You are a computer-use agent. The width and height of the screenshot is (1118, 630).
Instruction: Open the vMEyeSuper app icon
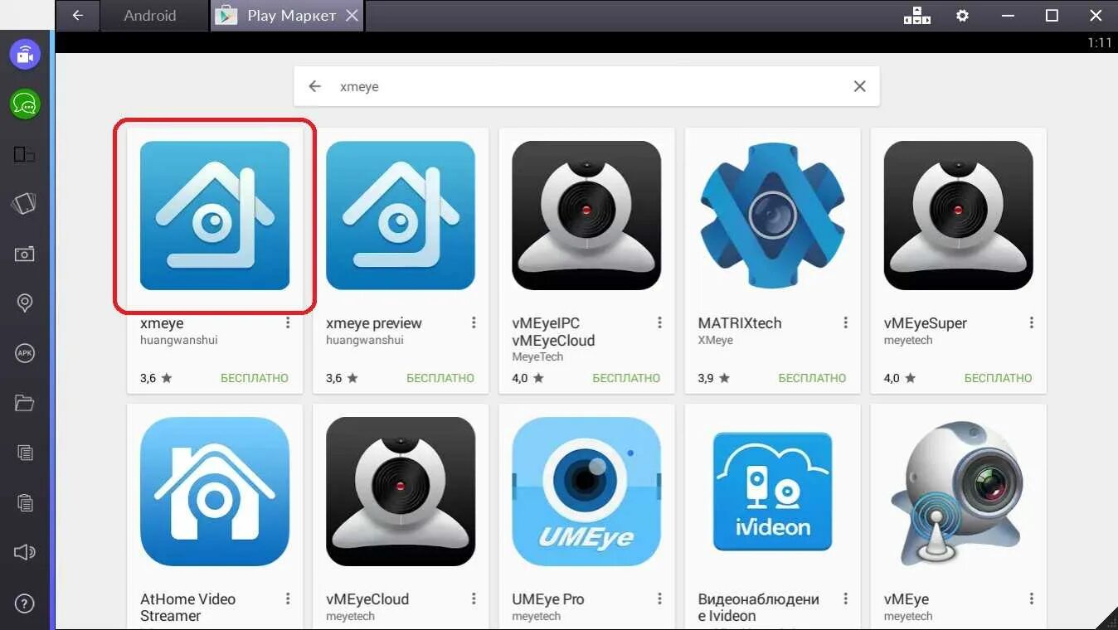click(958, 216)
